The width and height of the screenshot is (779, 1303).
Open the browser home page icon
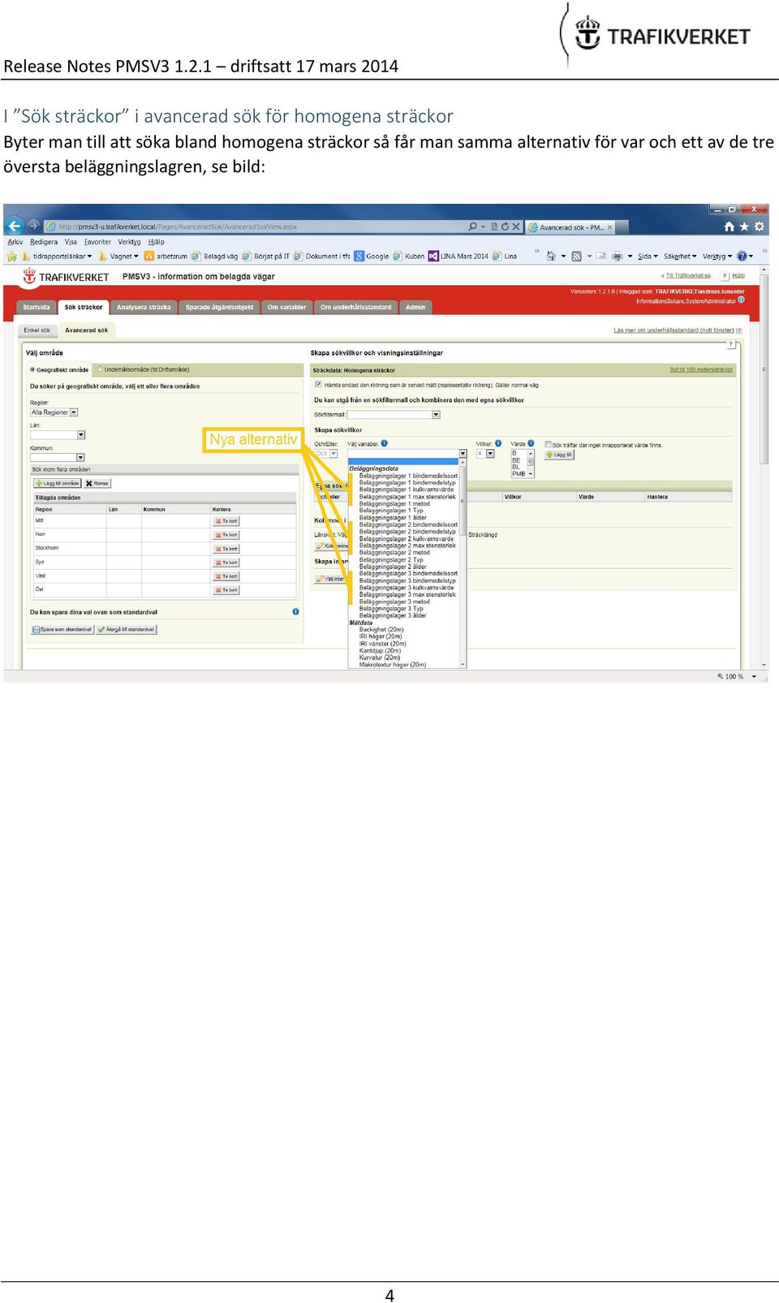[729, 227]
